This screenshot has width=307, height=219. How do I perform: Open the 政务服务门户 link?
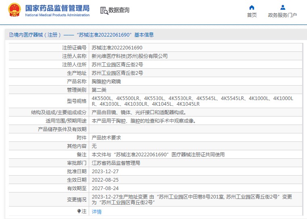coord(282,15)
